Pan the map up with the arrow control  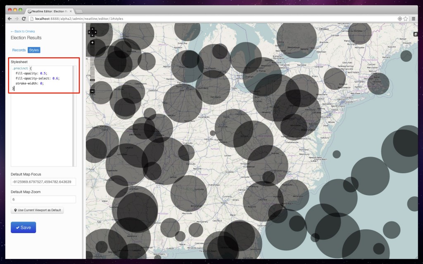(x=92, y=29)
